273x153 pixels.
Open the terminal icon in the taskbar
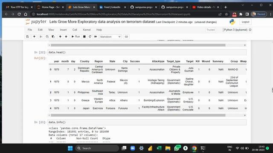click(203, 148)
